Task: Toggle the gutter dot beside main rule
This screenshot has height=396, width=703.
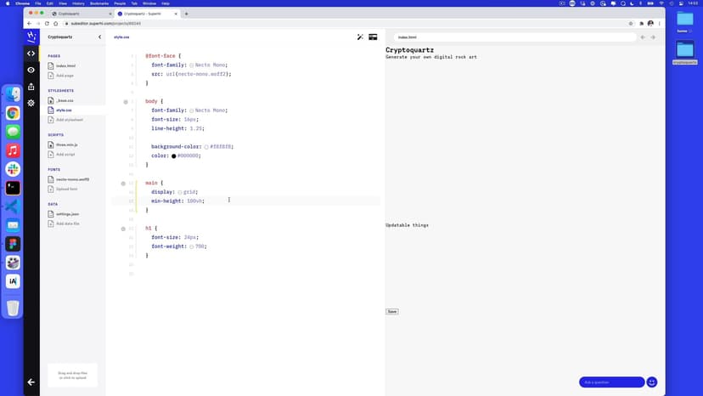Action: [123, 184]
